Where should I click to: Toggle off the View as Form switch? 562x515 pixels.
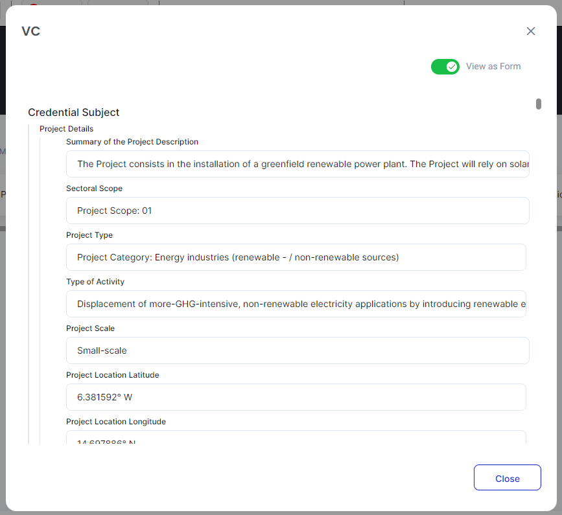pyautogui.click(x=445, y=67)
